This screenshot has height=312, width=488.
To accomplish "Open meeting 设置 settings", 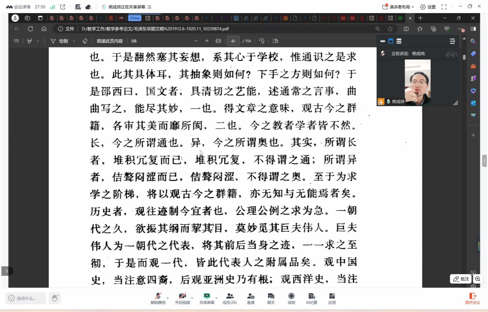I will [x=428, y=7].
